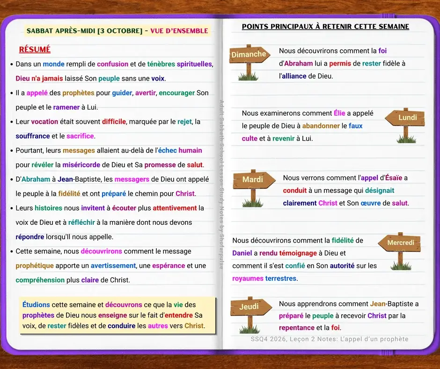Click the word "ramener"
This screenshot has width=440, height=369.
pos(66,107)
